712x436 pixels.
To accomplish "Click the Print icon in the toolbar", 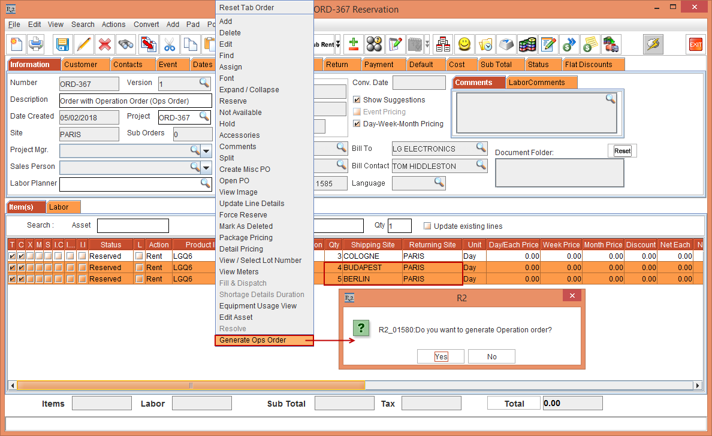I will coord(36,44).
